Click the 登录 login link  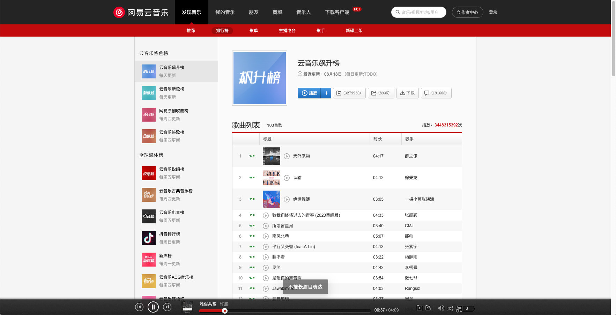pyautogui.click(x=493, y=12)
